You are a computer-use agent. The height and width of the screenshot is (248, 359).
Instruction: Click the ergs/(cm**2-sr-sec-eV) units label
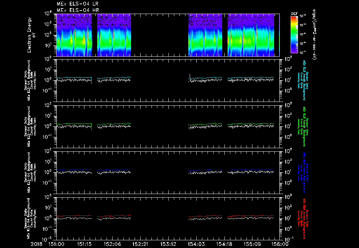click(314, 35)
